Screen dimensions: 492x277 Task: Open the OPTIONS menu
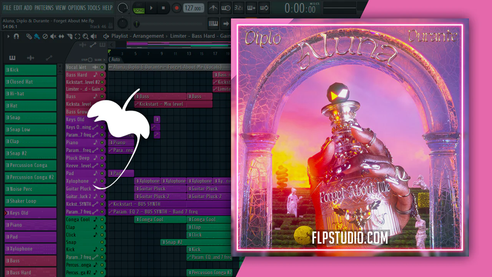(77, 8)
